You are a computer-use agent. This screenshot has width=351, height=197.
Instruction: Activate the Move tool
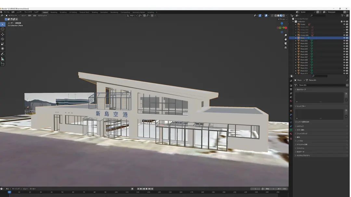click(x=3, y=34)
